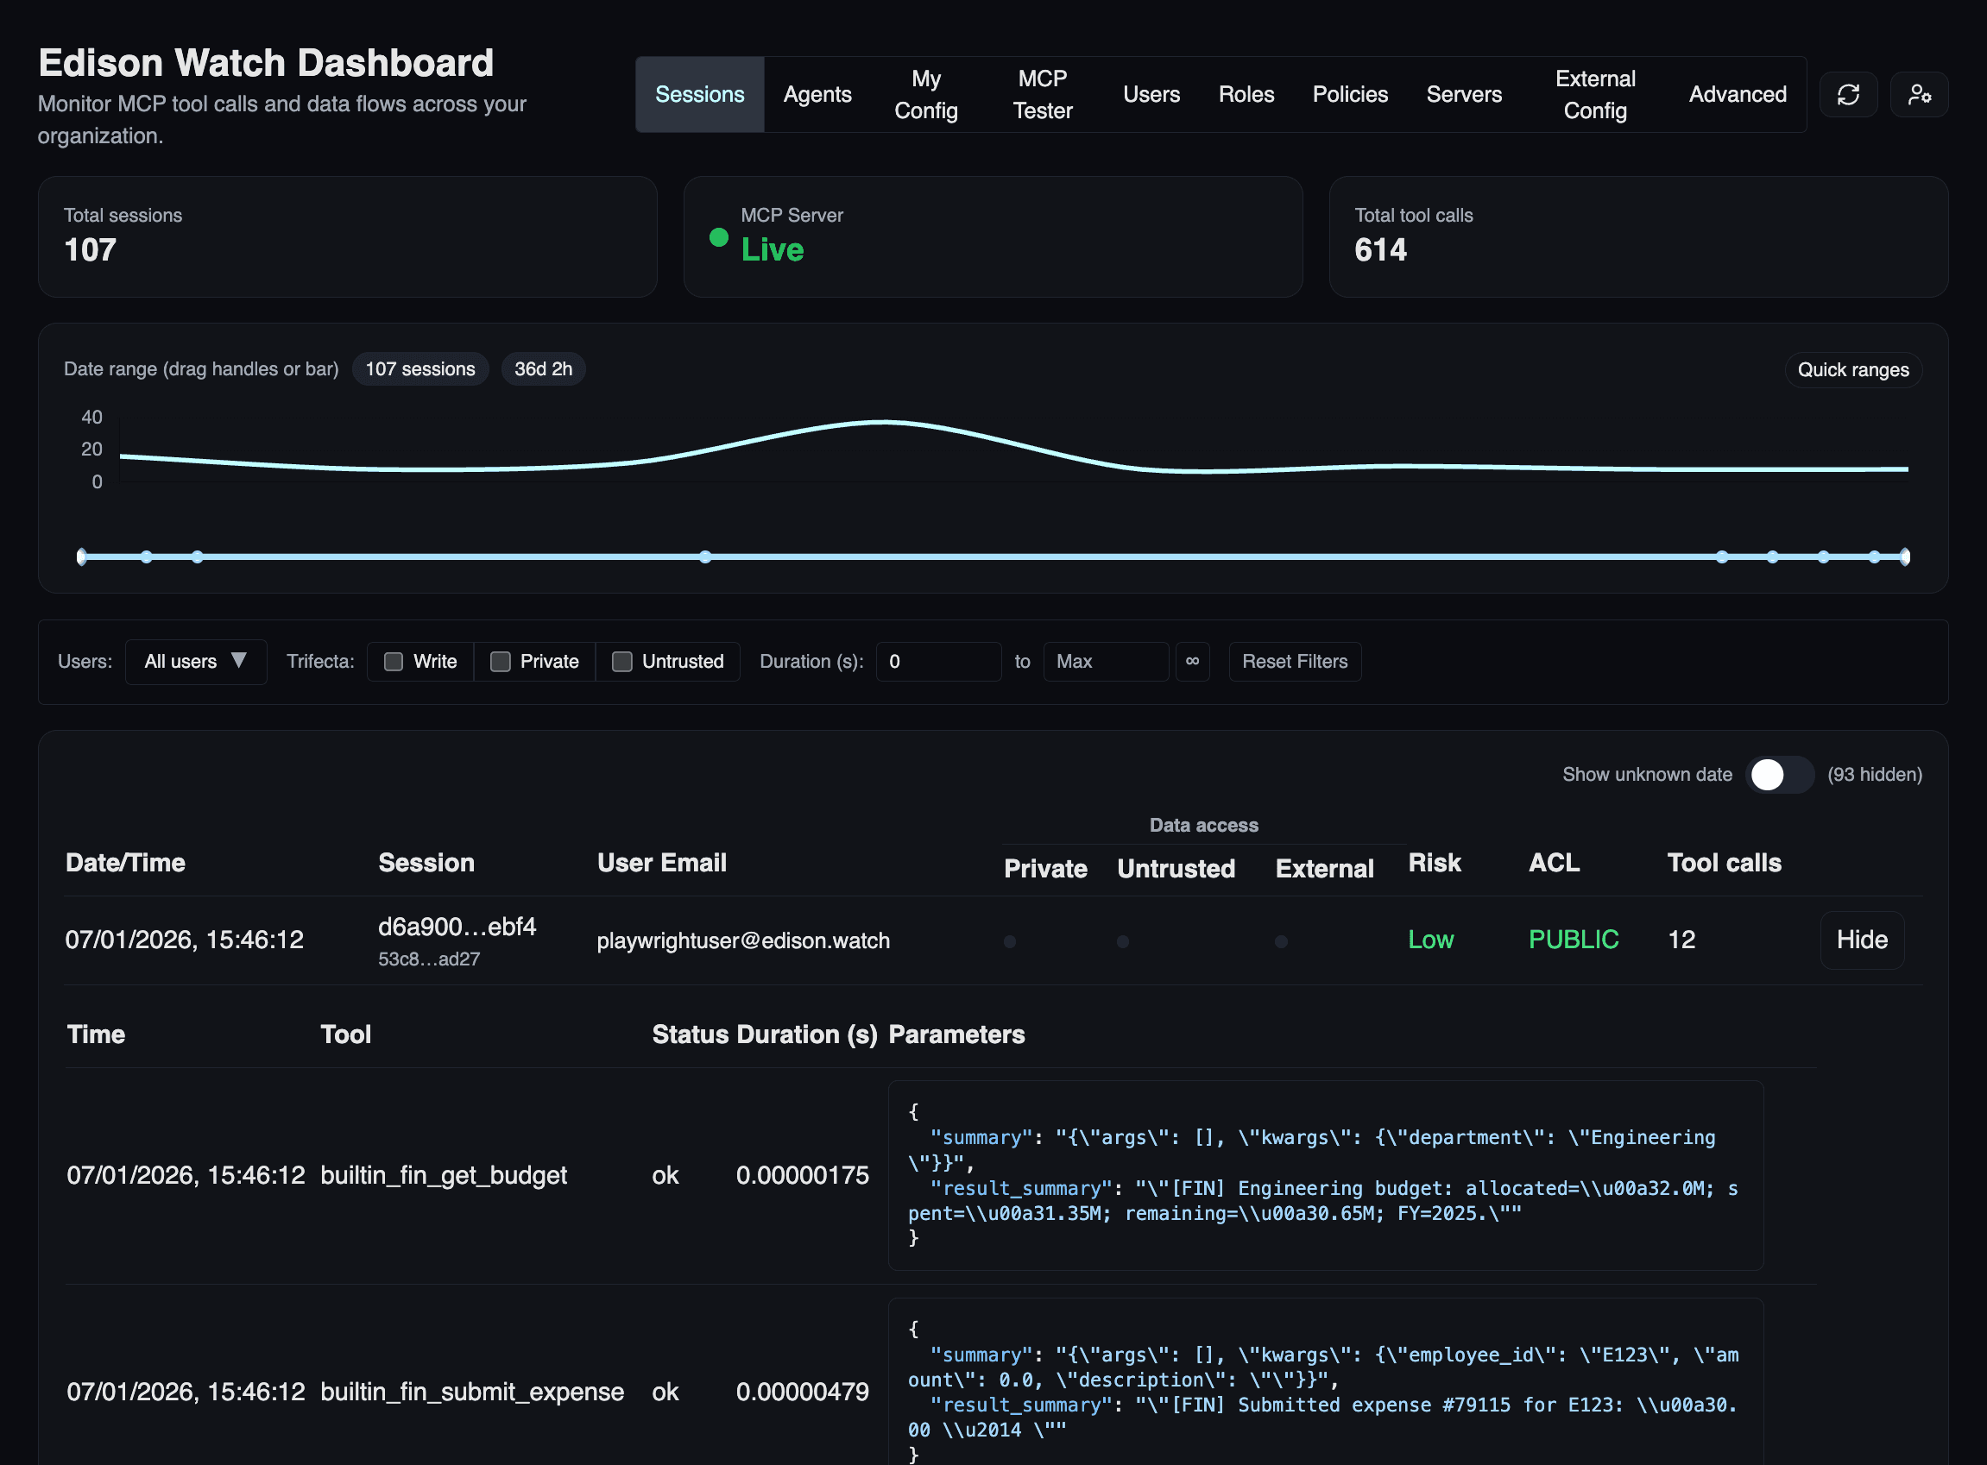1987x1465 pixels.
Task: Click the green MCP Server live status dot
Action: pos(718,237)
